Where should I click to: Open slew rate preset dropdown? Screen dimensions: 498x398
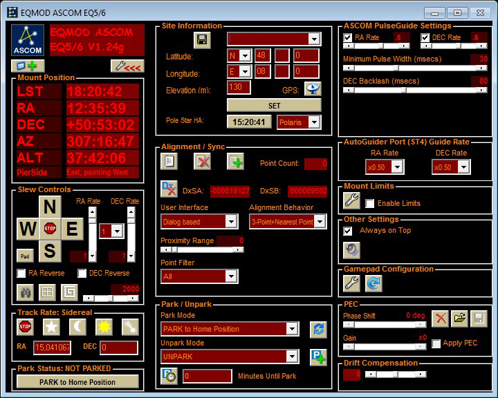pos(117,231)
